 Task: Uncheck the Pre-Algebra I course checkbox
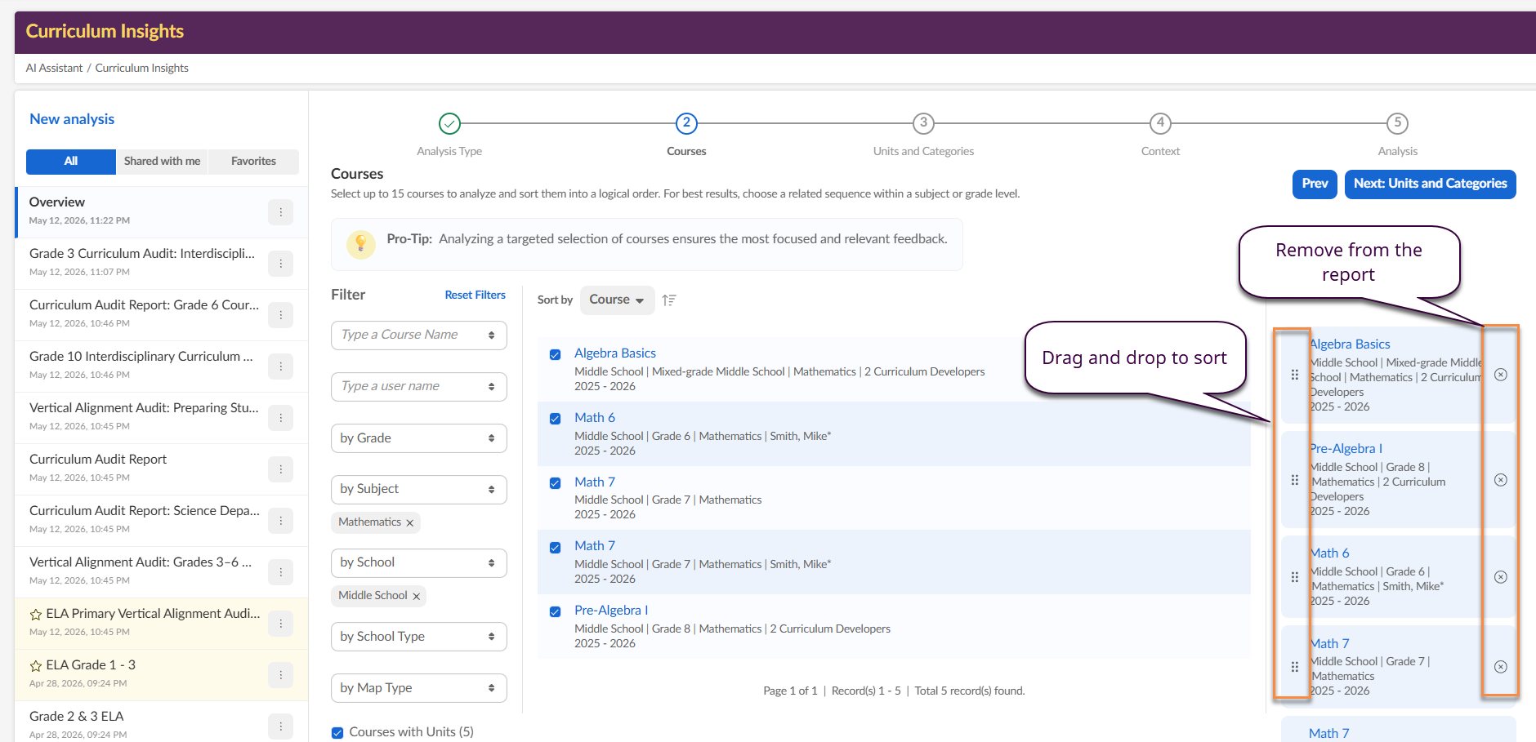[x=556, y=611]
